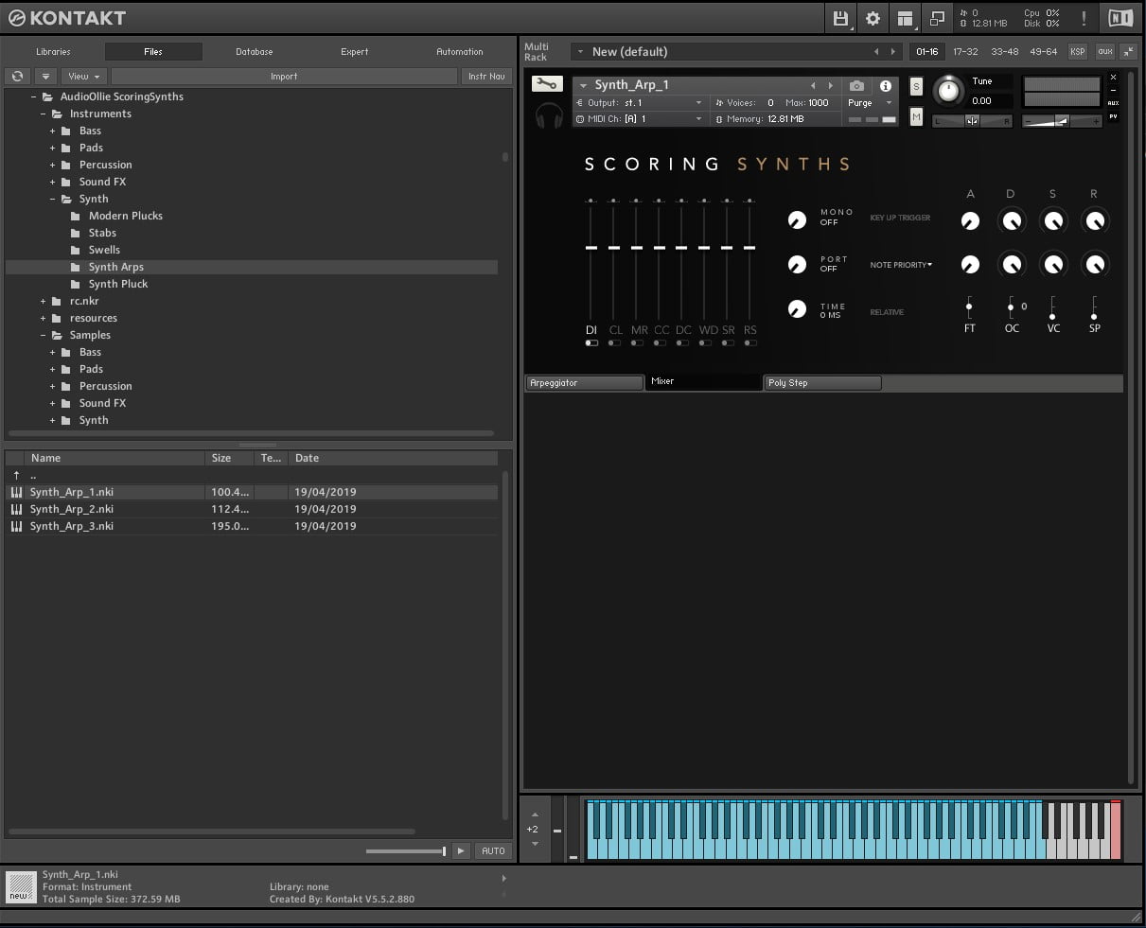Collapse the Synth folder under Instruments
Viewport: 1146px width, 928px height.
pyautogui.click(x=53, y=200)
